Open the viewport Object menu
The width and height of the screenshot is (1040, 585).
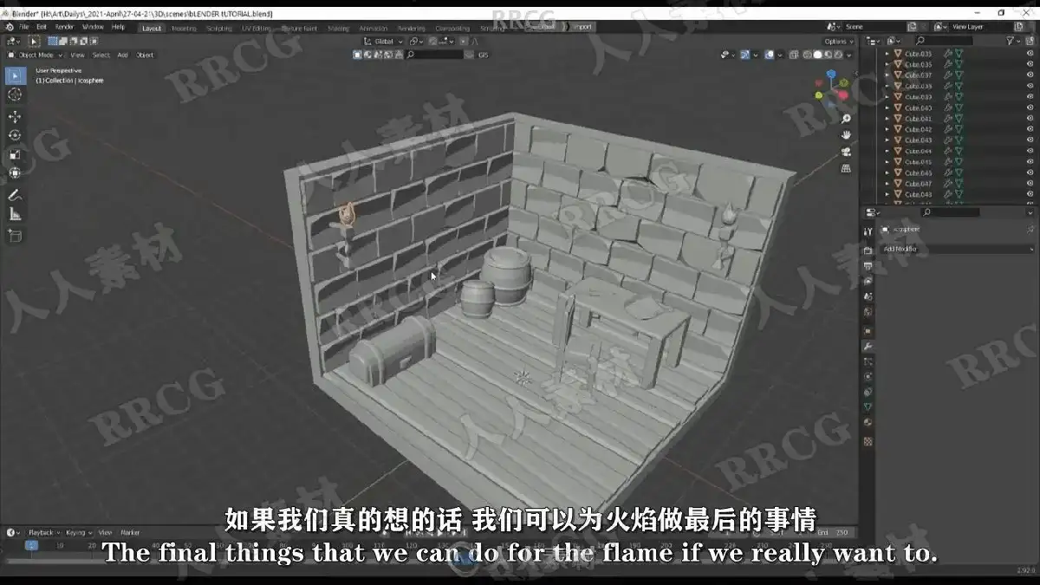(145, 55)
